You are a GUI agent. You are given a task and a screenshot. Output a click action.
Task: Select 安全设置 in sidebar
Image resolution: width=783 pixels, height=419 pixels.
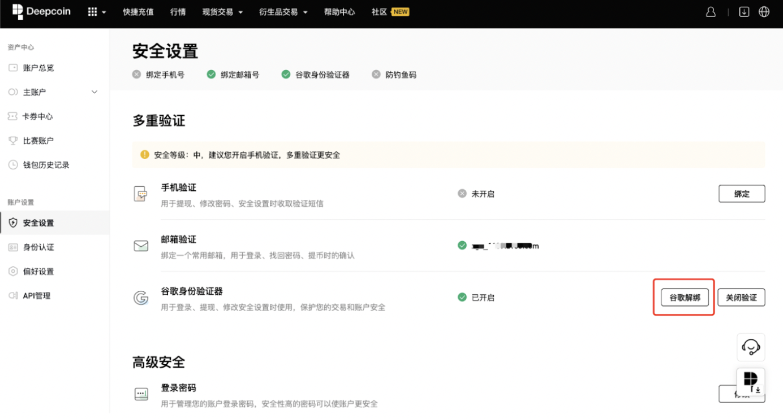pyautogui.click(x=55, y=223)
